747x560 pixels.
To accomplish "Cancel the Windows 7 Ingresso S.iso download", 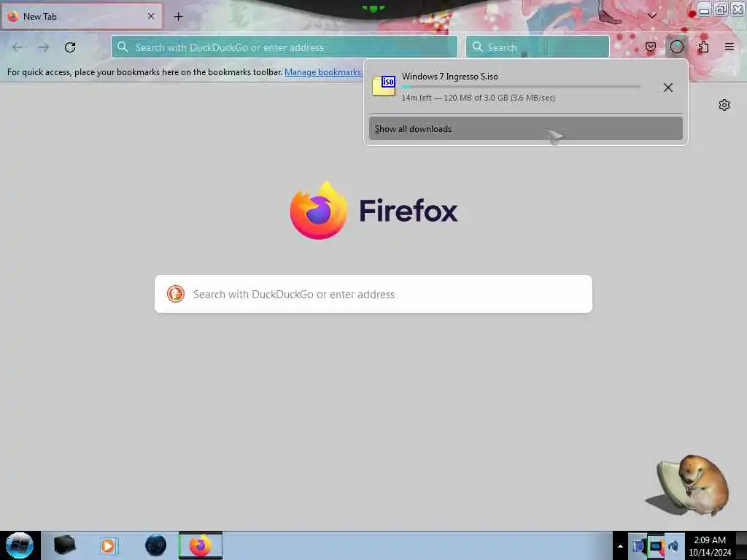I will 668,87.
